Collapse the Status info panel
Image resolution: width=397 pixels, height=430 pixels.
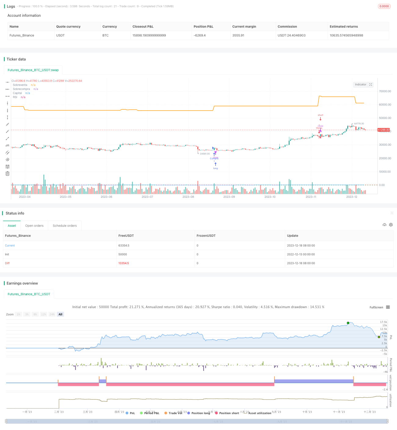392,213
